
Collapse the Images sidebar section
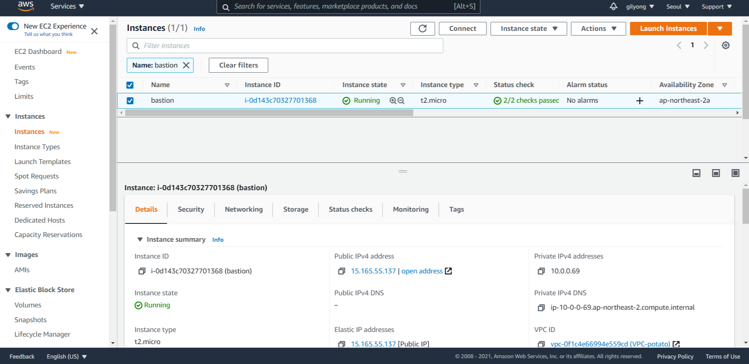[8, 255]
